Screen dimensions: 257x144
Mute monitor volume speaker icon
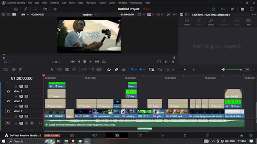(x=223, y=70)
